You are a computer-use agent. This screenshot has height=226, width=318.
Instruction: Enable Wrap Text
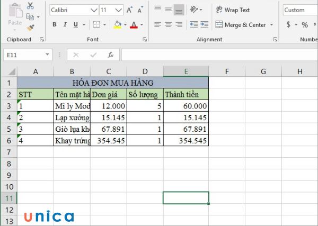(233, 10)
